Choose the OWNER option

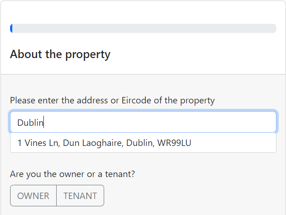tap(33, 196)
